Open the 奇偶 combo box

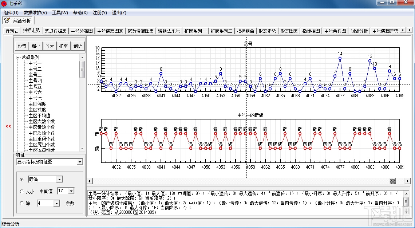pyautogui.click(x=60, y=179)
